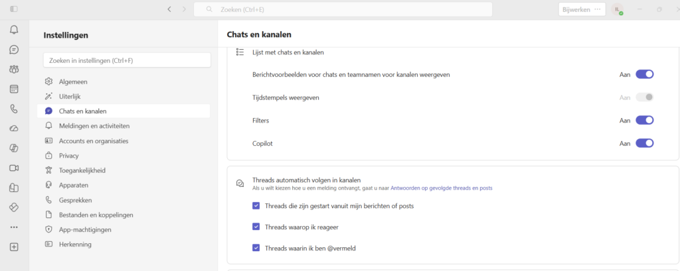680x271 pixels.
Task: Focus the Zoeken in instellingen field
Action: click(127, 60)
